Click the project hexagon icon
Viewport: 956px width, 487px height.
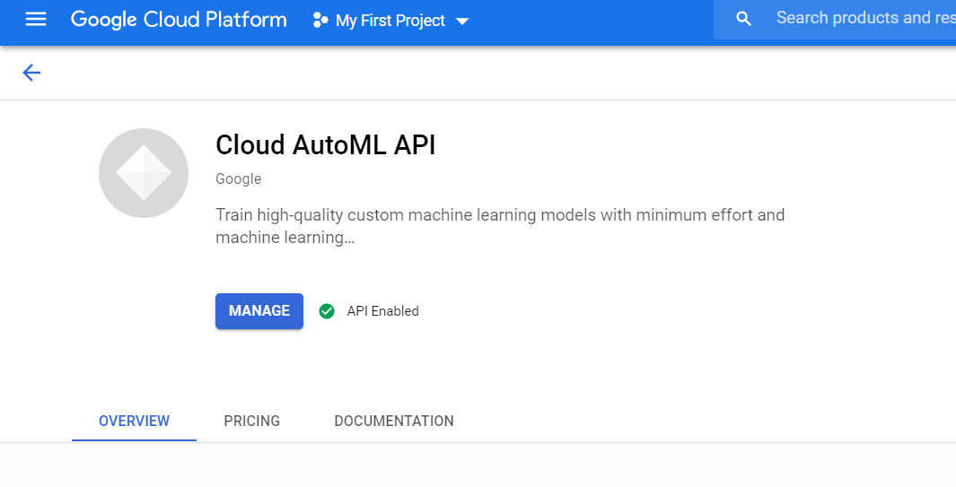(x=320, y=21)
